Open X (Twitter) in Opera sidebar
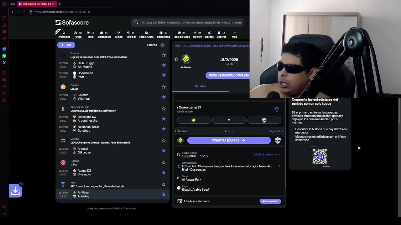401x225 pixels. (x=4, y=63)
